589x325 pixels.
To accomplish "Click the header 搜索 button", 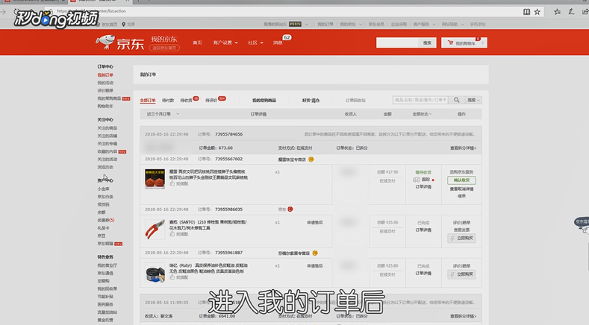I will point(427,42).
